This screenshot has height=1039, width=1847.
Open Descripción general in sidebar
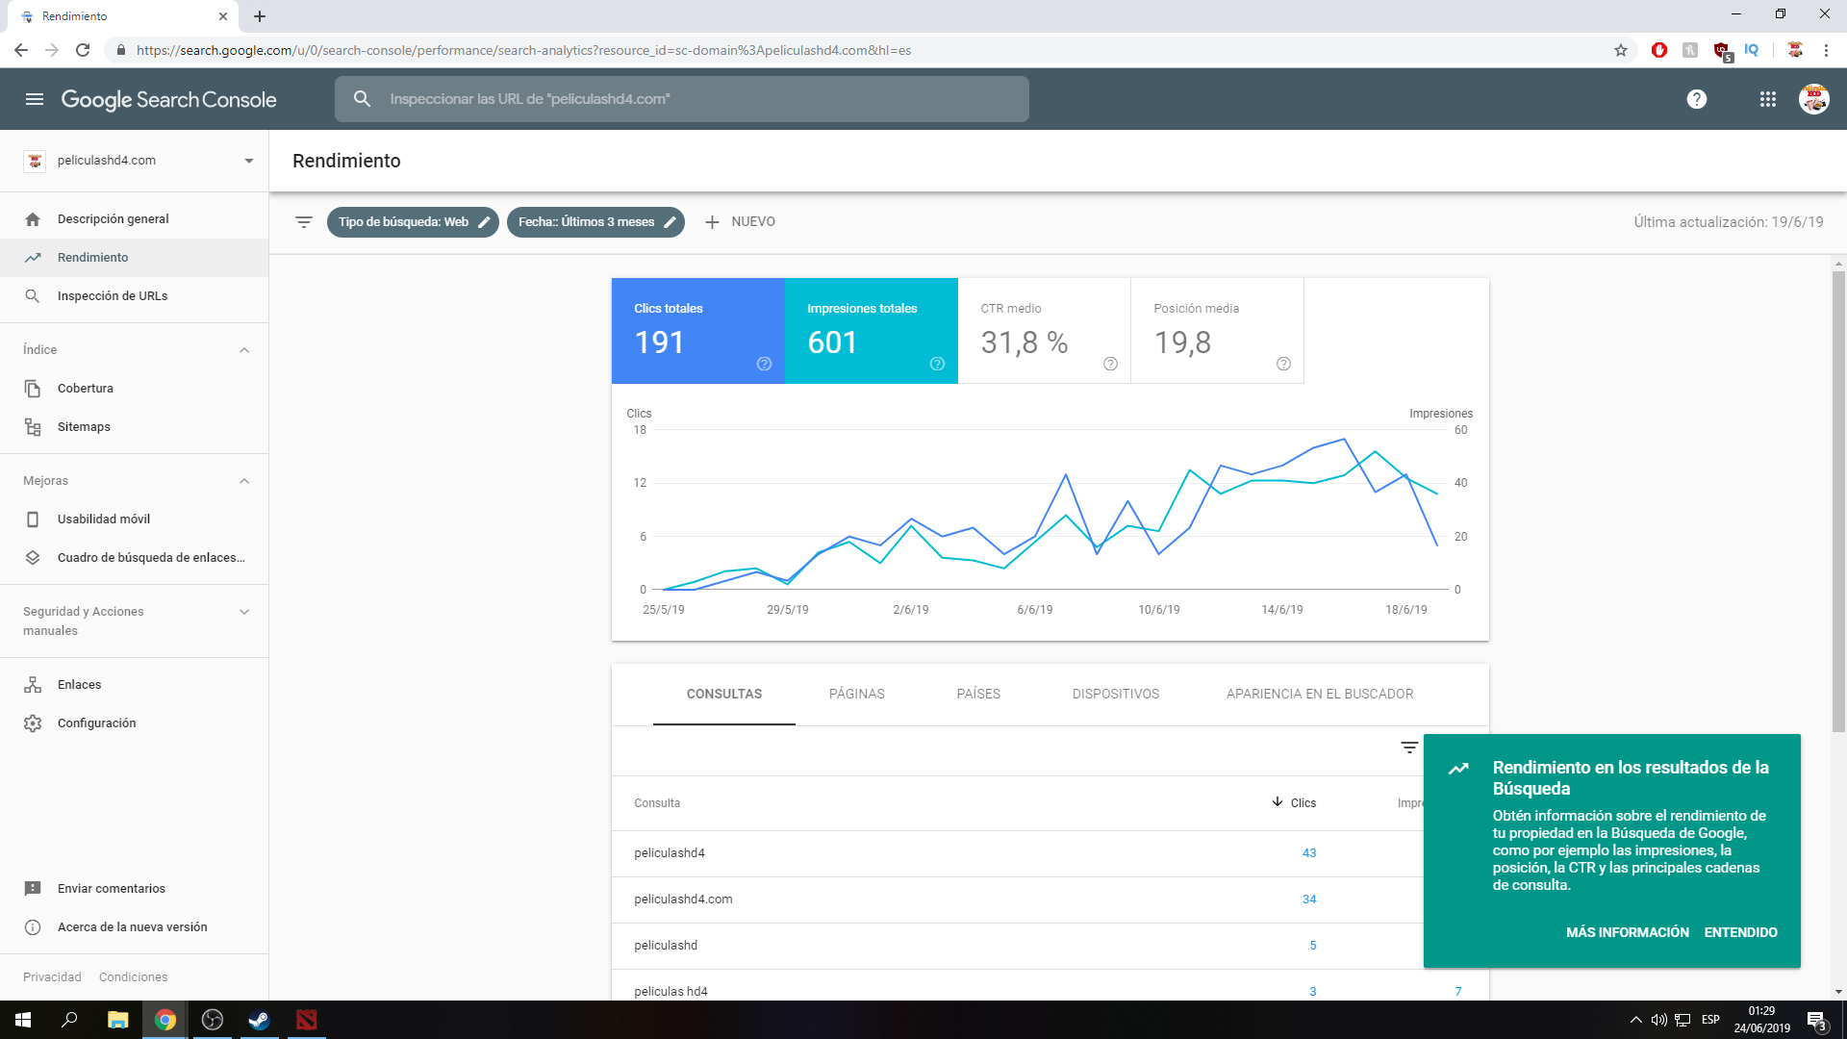click(x=134, y=219)
